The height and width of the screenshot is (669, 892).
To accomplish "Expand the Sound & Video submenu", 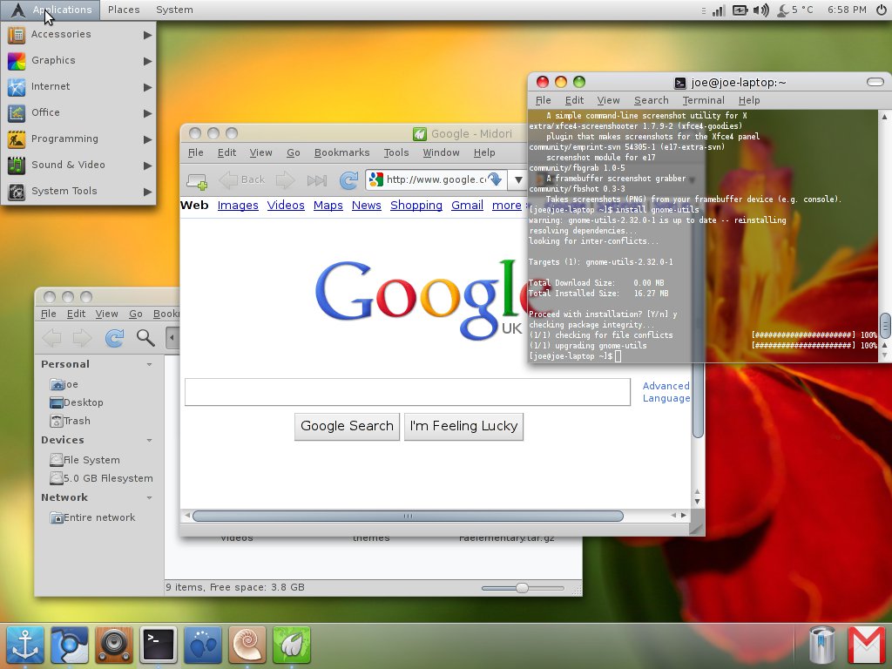I will pos(78,166).
